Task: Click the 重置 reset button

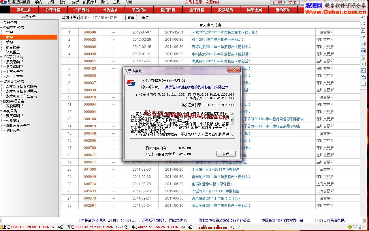Action: [x=146, y=18]
